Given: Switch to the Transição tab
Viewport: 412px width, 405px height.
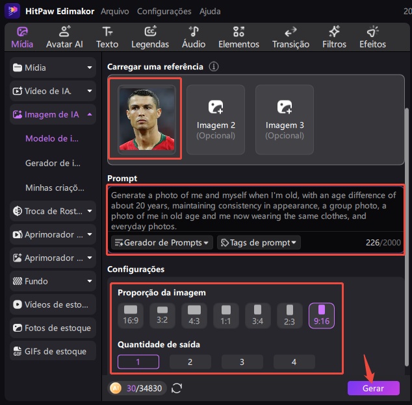Looking at the screenshot, I should coord(290,37).
